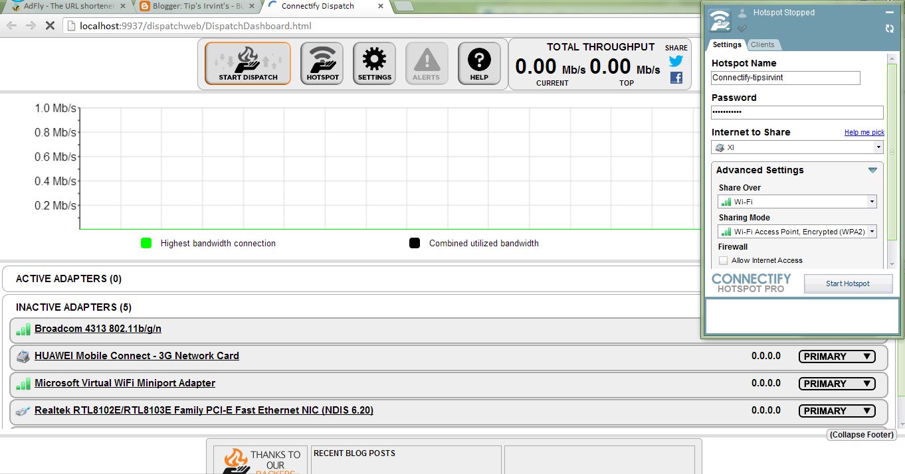Image resolution: width=905 pixels, height=474 pixels.
Task: Click the Microsoft Virtual WiFi signal icon
Action: [23, 384]
